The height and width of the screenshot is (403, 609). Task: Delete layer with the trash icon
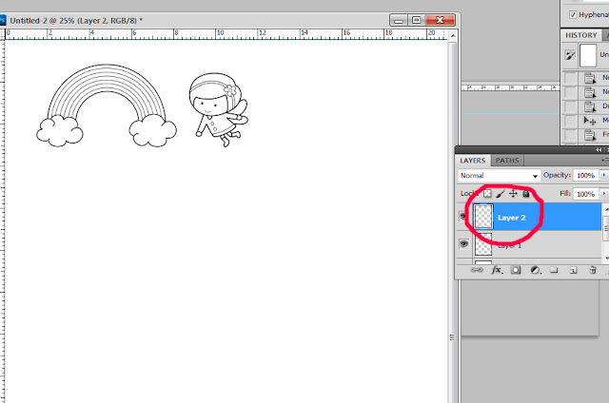pyautogui.click(x=592, y=270)
